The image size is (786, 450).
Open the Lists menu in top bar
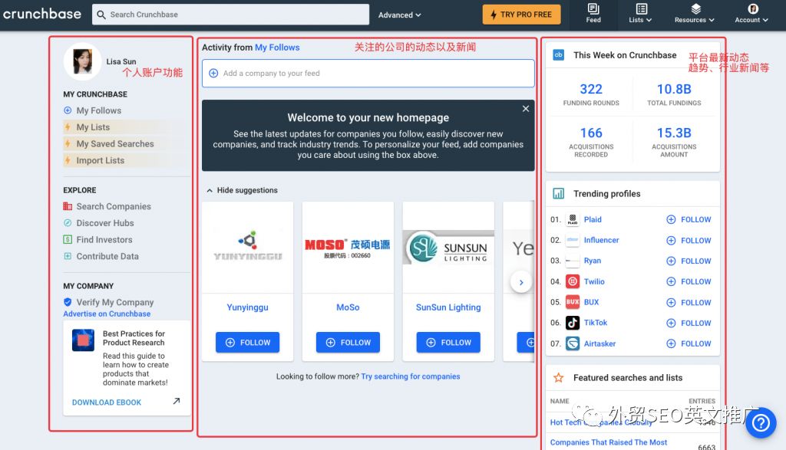tap(639, 14)
